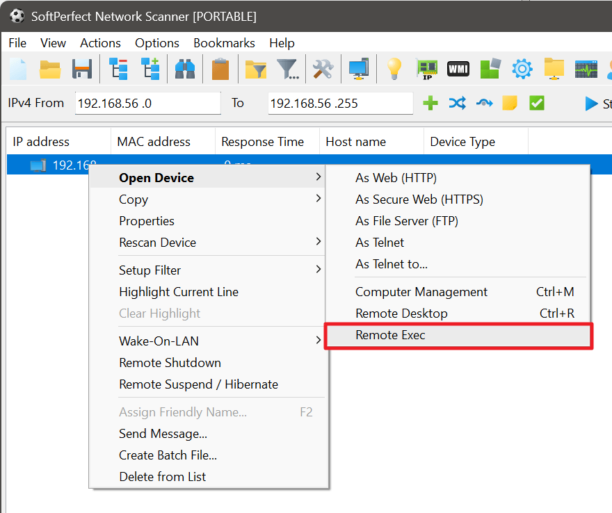
Task: Click the green checkmark icon
Action: 537,104
